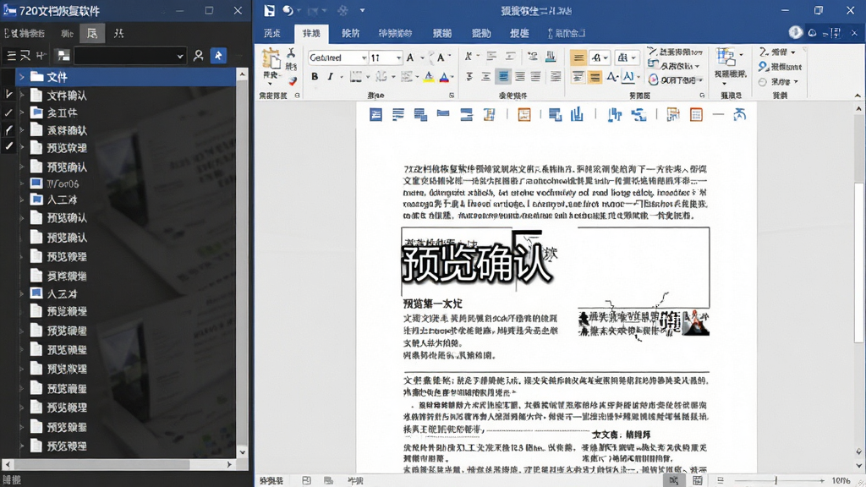Expand the selected 文件 folder row
Screen dimensions: 866x487
coord(22,77)
